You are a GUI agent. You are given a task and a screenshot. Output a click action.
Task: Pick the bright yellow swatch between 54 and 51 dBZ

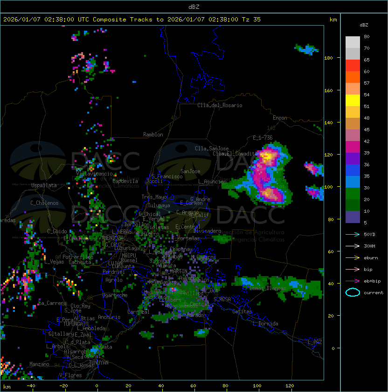tap(353, 100)
